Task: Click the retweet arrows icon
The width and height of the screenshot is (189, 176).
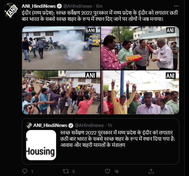Action: (66, 171)
